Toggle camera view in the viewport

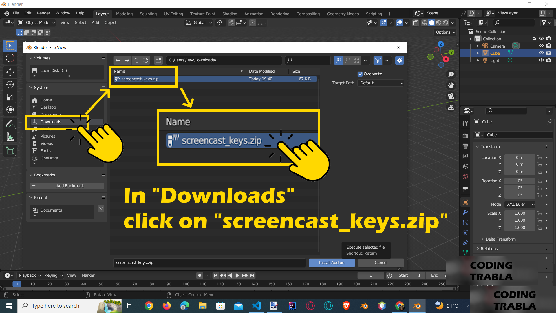[451, 96]
